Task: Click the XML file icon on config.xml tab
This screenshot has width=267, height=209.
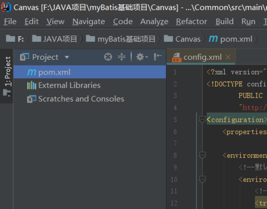Action: coord(176,58)
